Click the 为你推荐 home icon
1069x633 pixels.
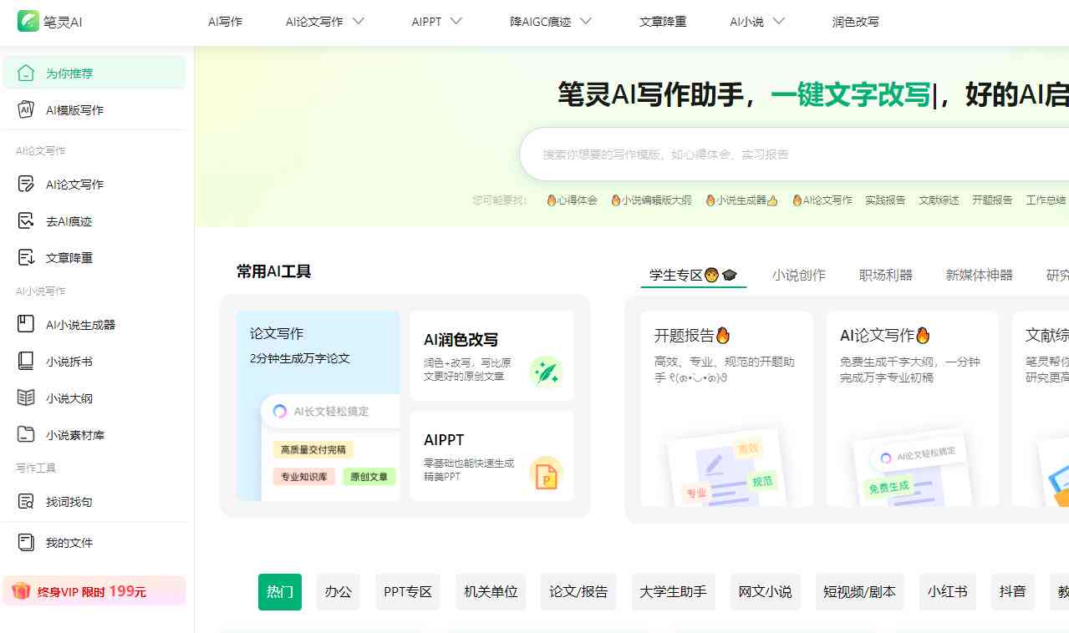point(26,73)
